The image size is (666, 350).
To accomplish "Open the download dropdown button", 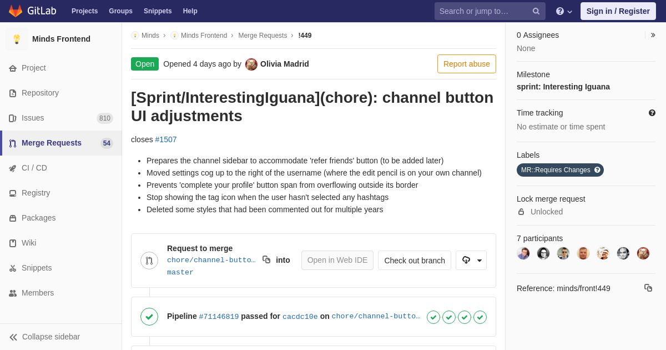I will 471,260.
